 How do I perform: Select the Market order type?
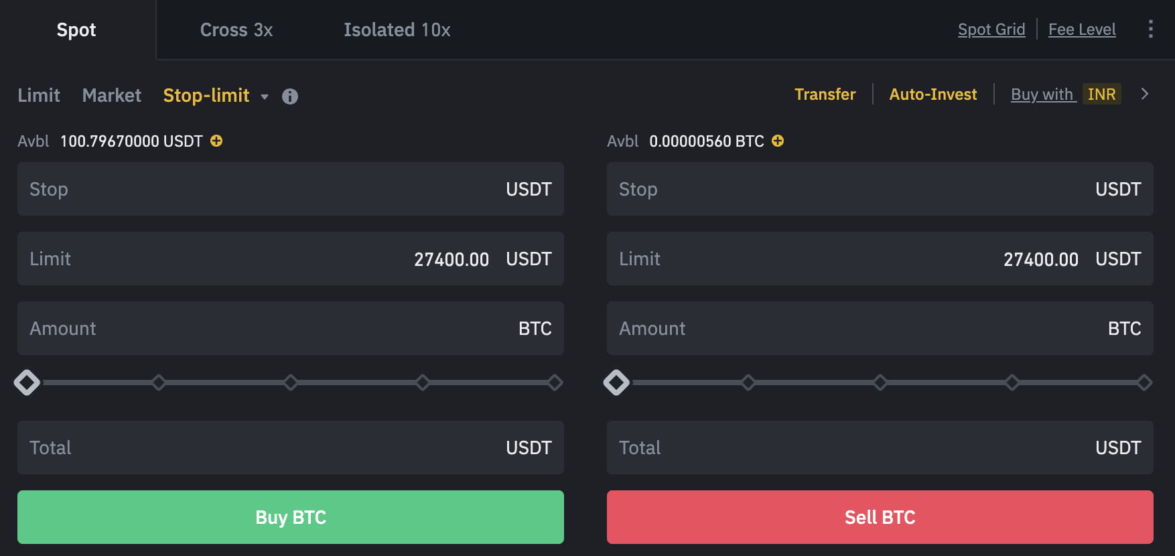pos(111,95)
